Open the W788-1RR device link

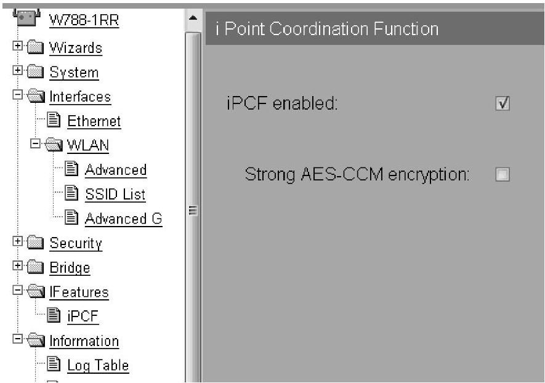pos(84,20)
